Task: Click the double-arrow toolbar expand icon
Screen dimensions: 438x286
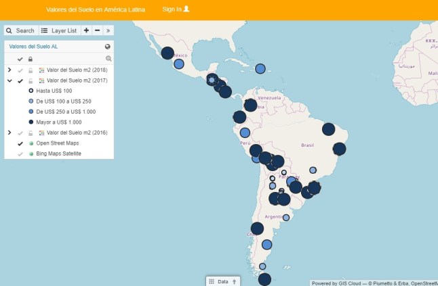Action: click(x=108, y=30)
